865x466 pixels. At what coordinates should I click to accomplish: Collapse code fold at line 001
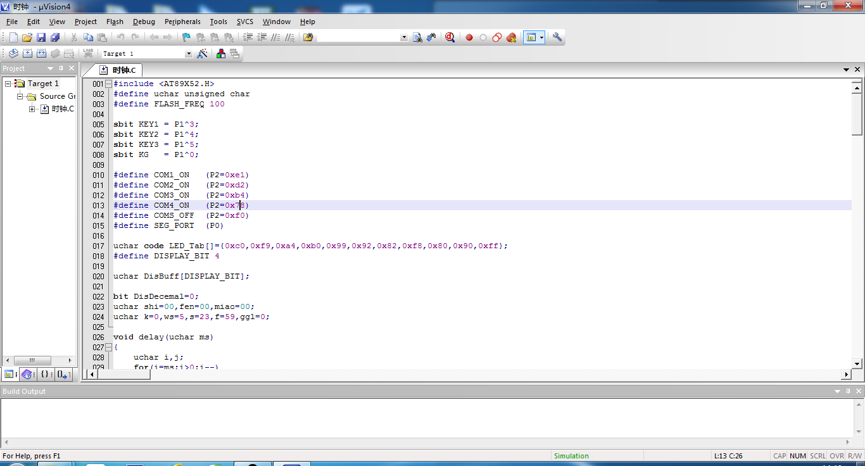coord(108,84)
